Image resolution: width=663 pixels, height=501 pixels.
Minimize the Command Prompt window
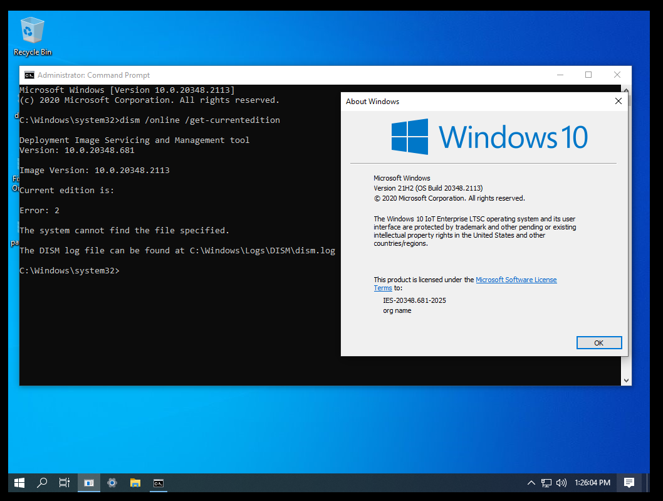pyautogui.click(x=560, y=75)
